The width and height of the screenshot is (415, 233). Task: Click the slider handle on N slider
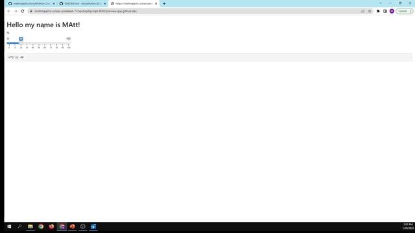click(x=21, y=43)
